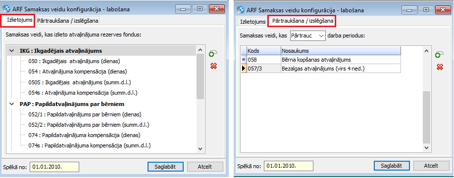This screenshot has width=454, height=178.
Task: Click IKG : Ikgadējais atvaļinājums header text
Action: click(x=61, y=51)
